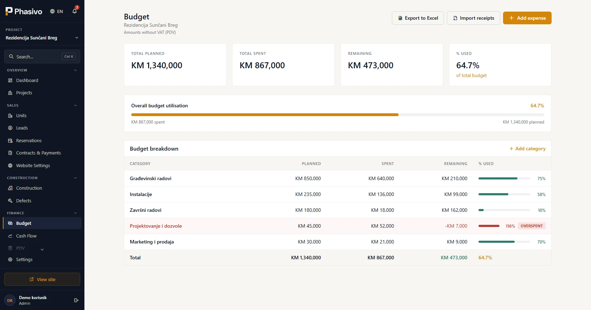Click the Settings gear icon
The height and width of the screenshot is (310, 591).
pyautogui.click(x=10, y=260)
